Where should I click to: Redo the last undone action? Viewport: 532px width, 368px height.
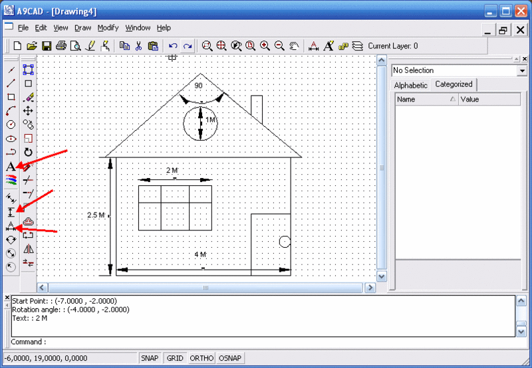click(188, 46)
